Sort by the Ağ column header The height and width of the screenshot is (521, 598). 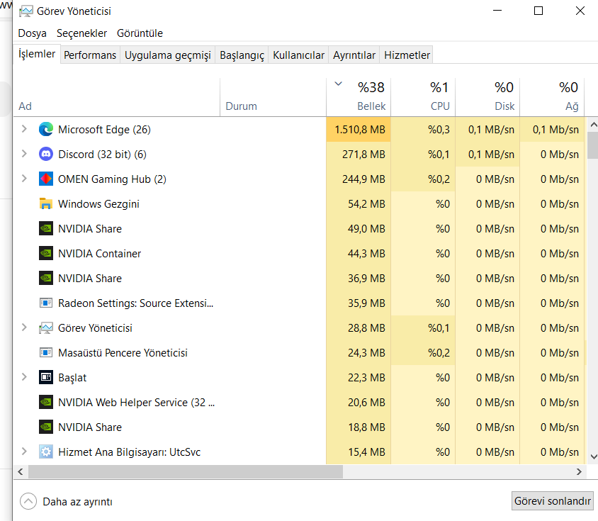coord(552,97)
